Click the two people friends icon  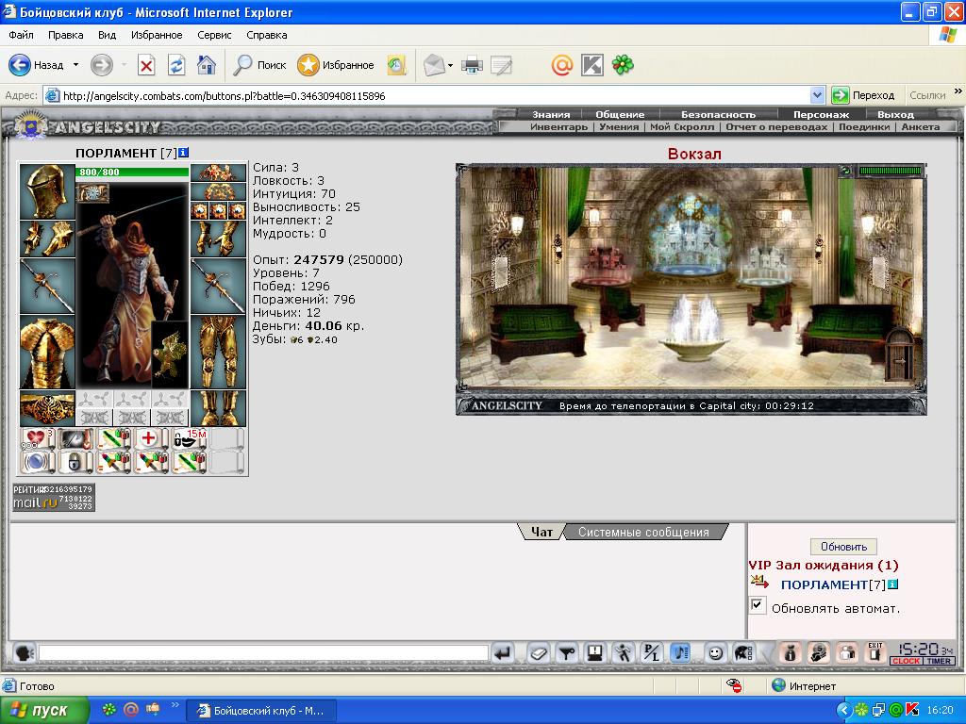click(847, 652)
